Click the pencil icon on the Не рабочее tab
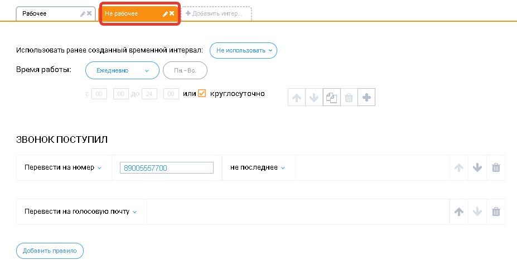This screenshot has width=517, height=269. (165, 13)
